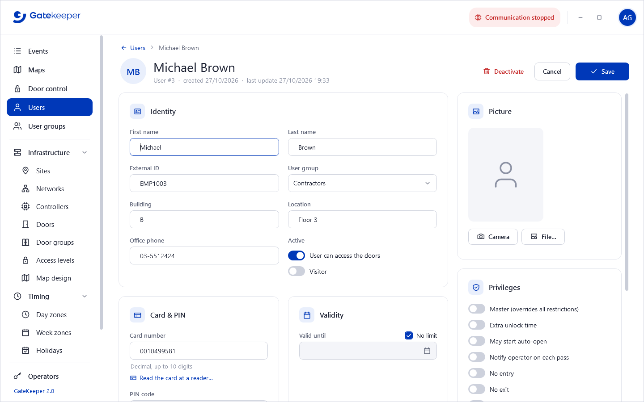Go to Door control page
The height and width of the screenshot is (402, 644).
click(50, 88)
